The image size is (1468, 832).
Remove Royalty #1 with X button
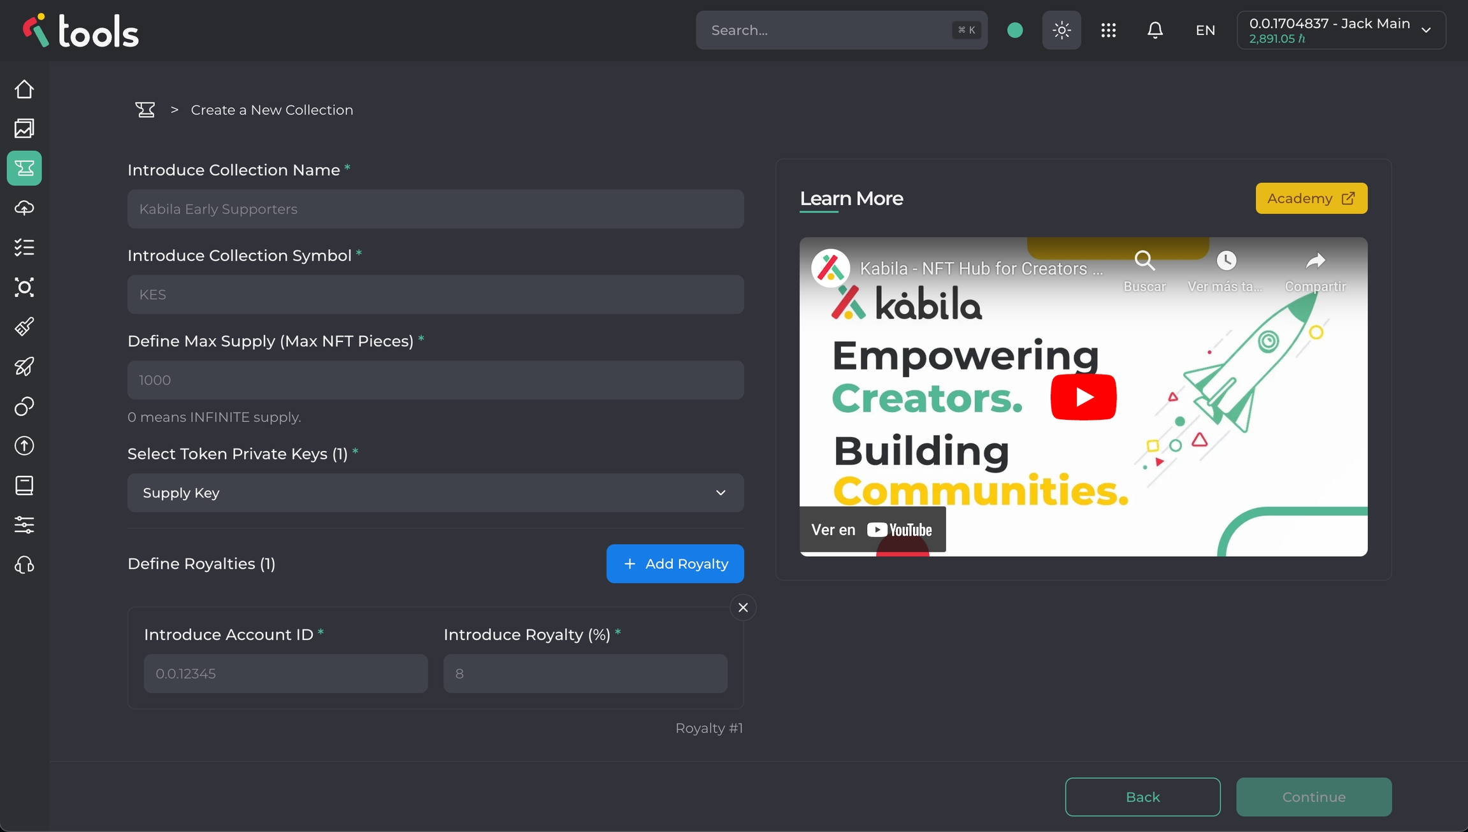[743, 608]
